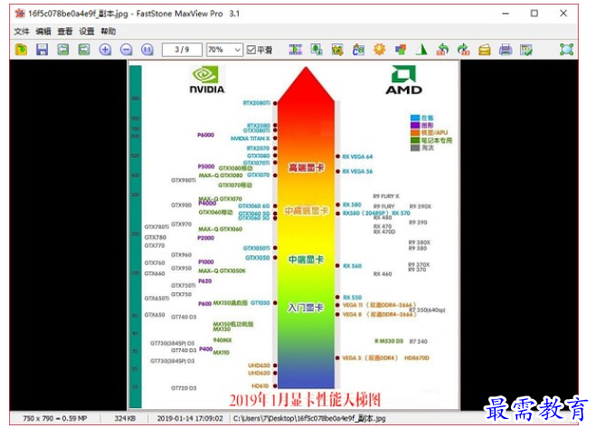Screen dimensions: 596x438
Task: Maximize the FastStone MaxView window
Action: [x=534, y=14]
